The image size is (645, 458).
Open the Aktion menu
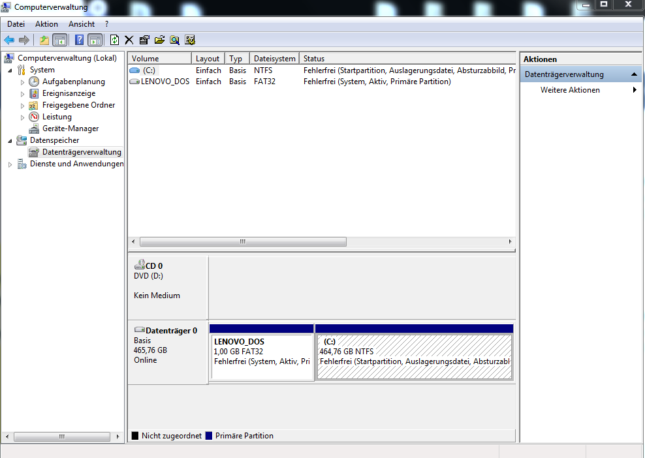point(46,24)
